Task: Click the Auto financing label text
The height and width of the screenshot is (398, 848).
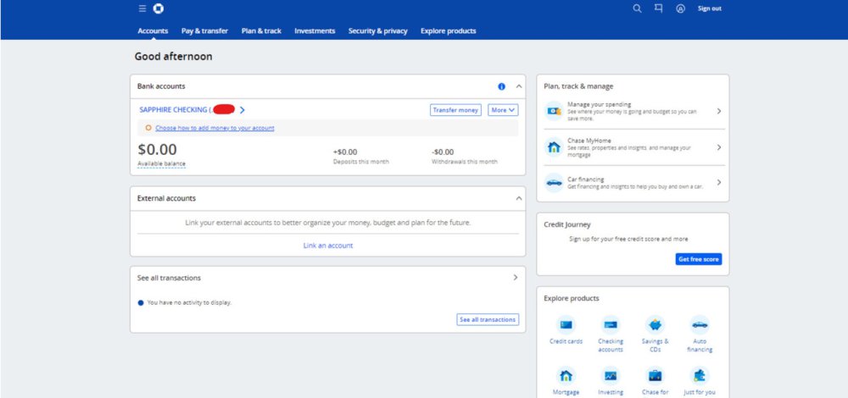Action: [x=700, y=345]
